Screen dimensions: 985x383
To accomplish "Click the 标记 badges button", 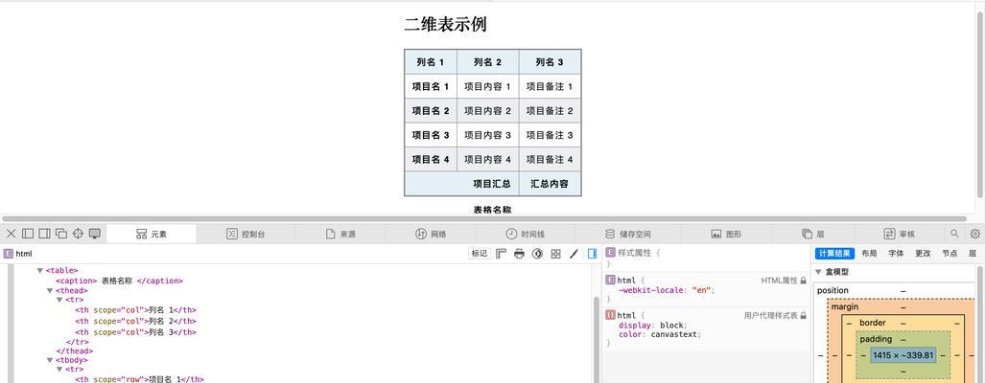I will point(479,253).
